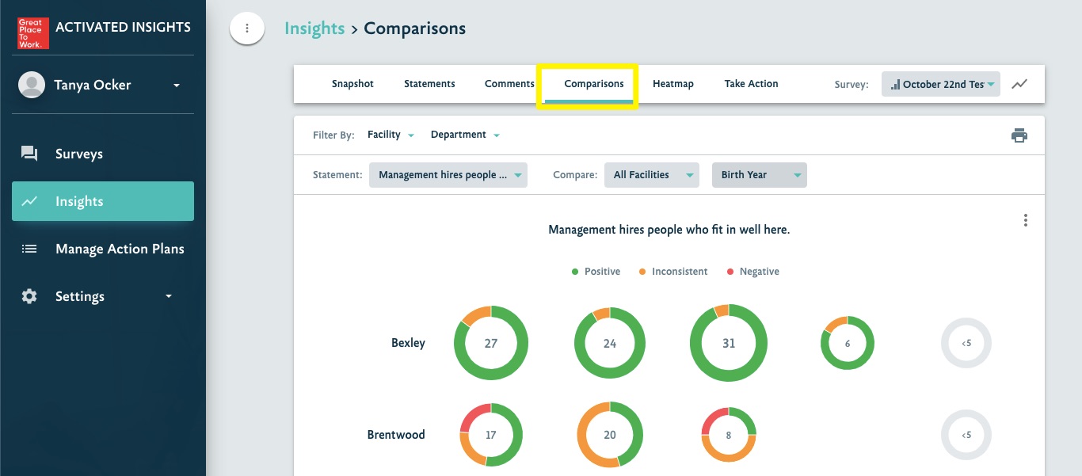Open the chart's vertical ellipsis options menu
This screenshot has height=476, width=1082.
pos(1026,220)
